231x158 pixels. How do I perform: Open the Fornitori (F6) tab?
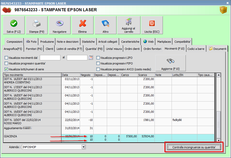[x=34, y=49]
